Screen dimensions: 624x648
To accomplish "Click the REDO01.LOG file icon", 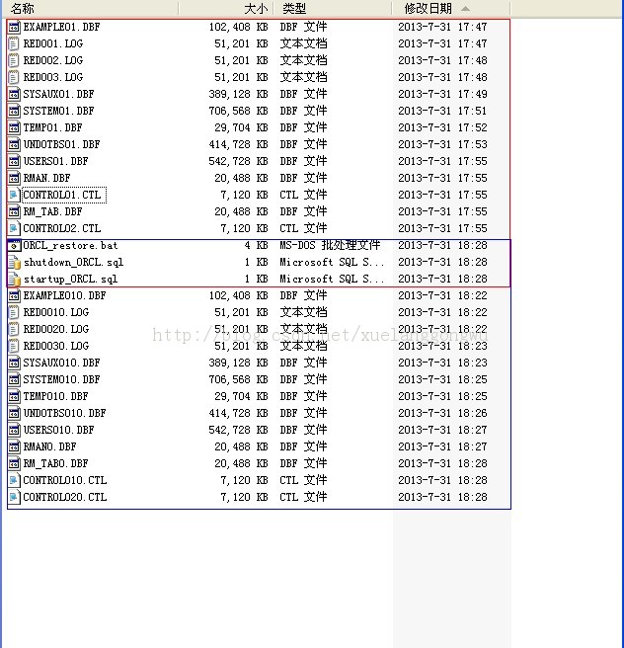I will click(x=14, y=43).
